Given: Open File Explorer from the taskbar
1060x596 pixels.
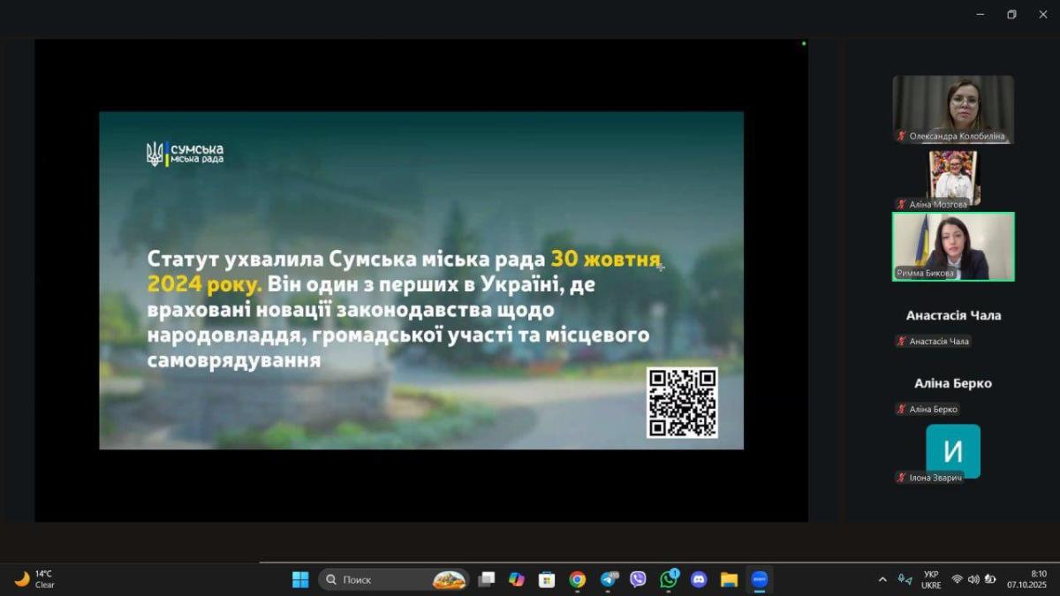Looking at the screenshot, I should pos(729,579).
